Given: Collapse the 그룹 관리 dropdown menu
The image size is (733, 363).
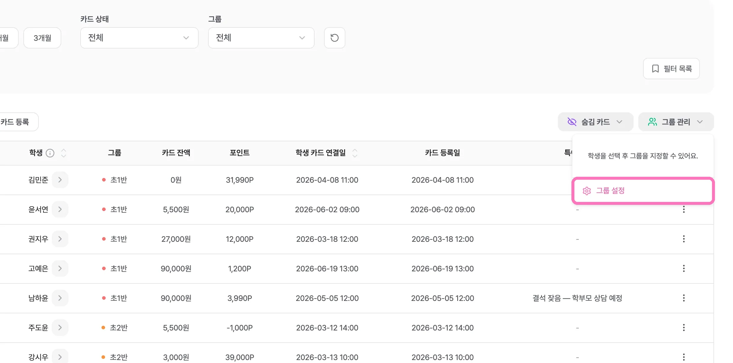Looking at the screenshot, I should tap(676, 122).
